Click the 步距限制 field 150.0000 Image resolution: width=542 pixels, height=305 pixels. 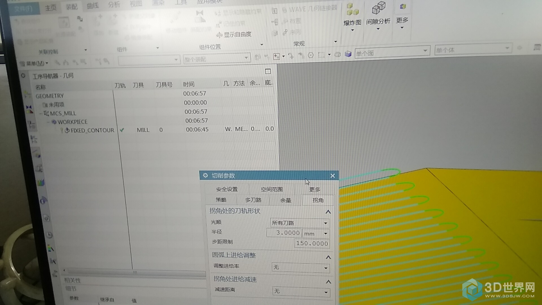point(312,243)
